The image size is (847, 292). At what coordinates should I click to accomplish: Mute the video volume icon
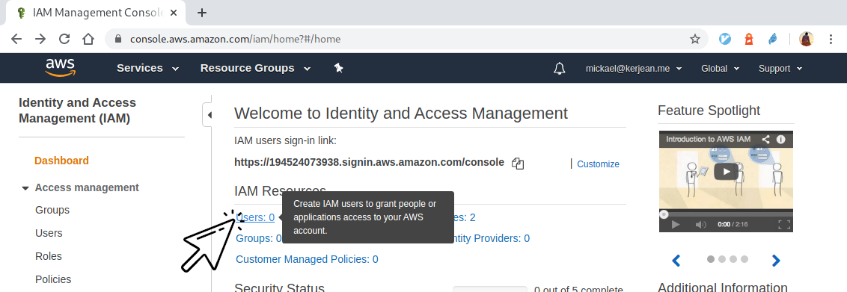coord(700,225)
